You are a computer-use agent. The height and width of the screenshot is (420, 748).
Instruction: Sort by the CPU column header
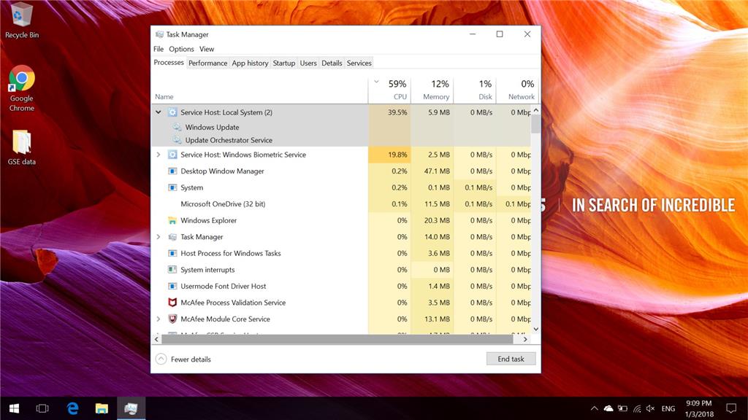(389, 90)
